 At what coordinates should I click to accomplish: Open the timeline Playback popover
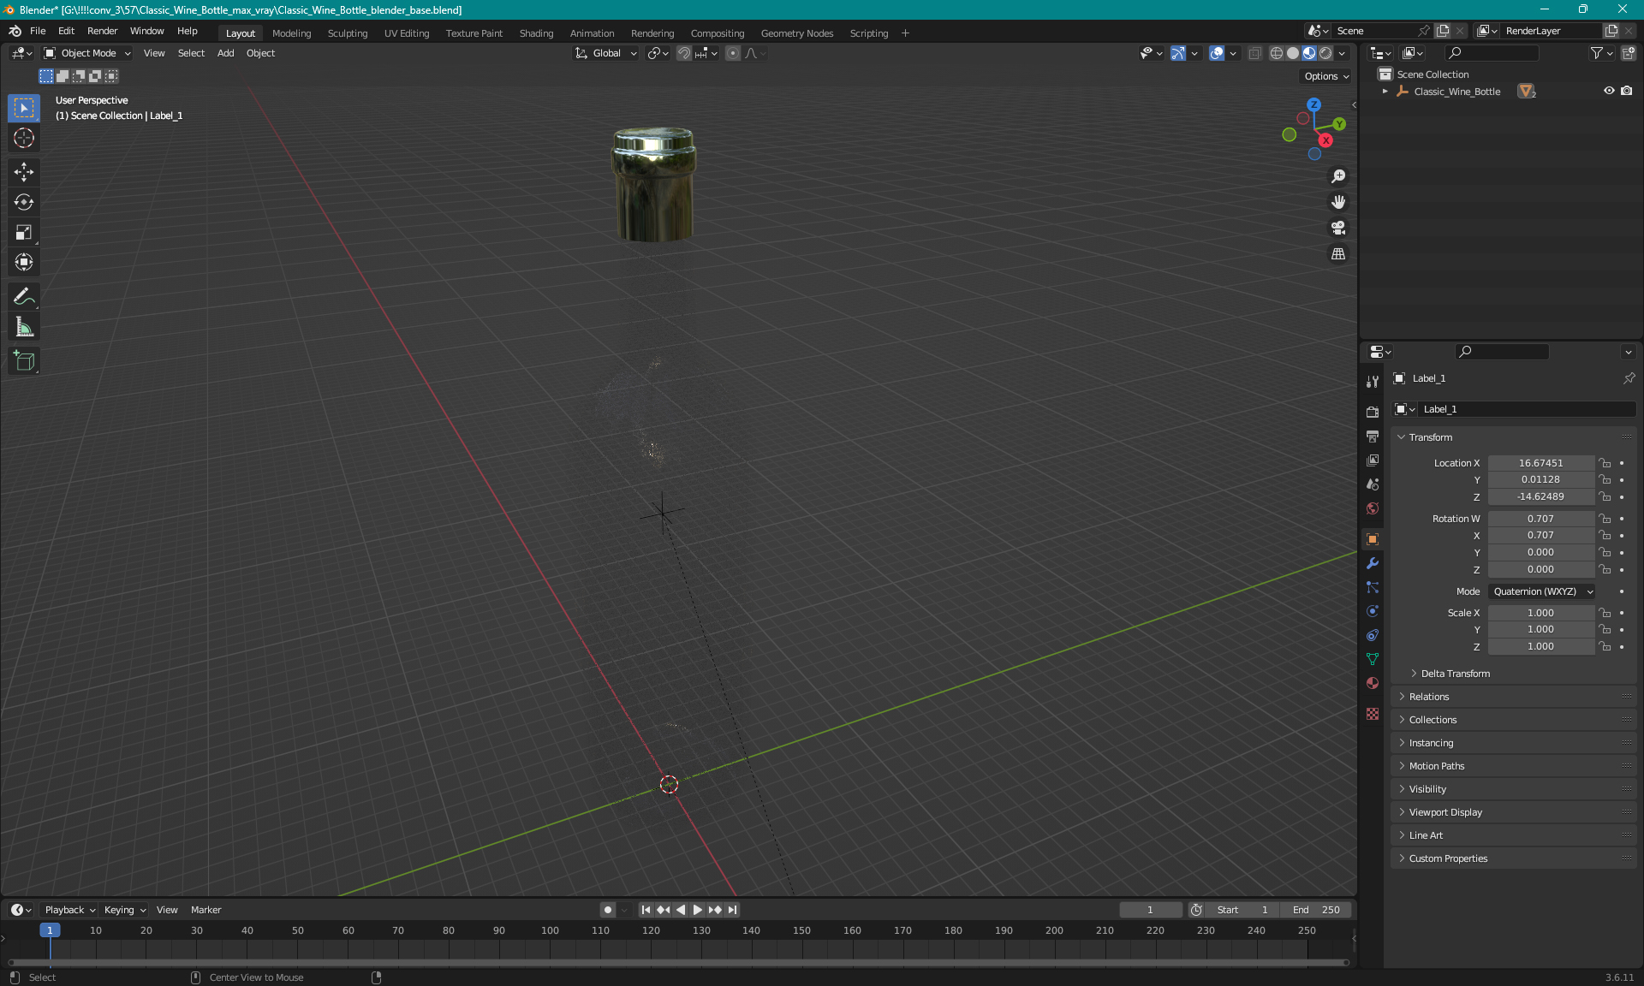[68, 910]
